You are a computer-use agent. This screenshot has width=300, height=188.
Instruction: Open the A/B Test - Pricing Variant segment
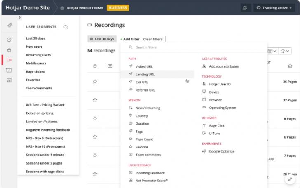pos(45,105)
